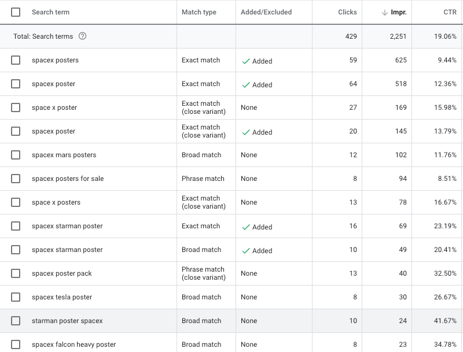Tick the spacex tesla poster checkbox
This screenshot has height=352, width=463.
[x=16, y=297]
